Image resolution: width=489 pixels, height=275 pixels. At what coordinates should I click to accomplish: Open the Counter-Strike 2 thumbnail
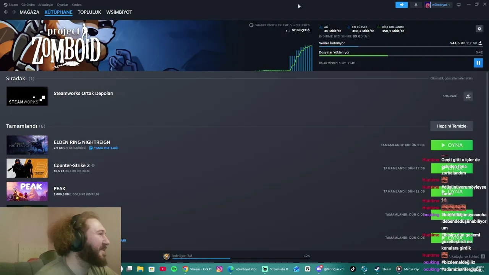pos(27,168)
